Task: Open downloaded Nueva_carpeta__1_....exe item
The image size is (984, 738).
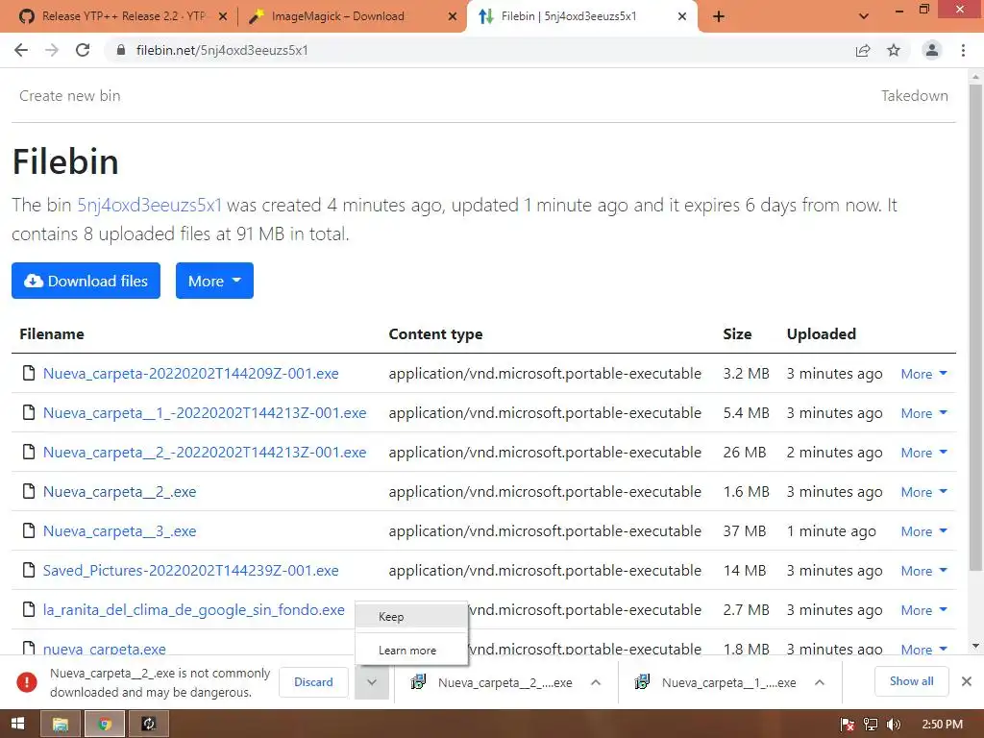Action: coord(716,683)
